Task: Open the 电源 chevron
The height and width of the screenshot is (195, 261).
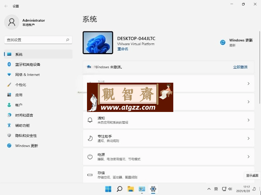Action: click(248, 156)
